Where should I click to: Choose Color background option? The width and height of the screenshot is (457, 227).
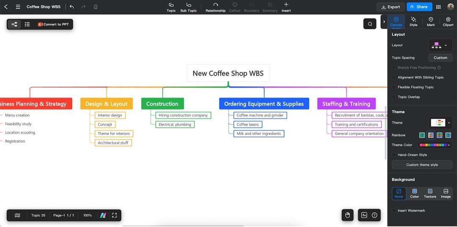point(414,194)
